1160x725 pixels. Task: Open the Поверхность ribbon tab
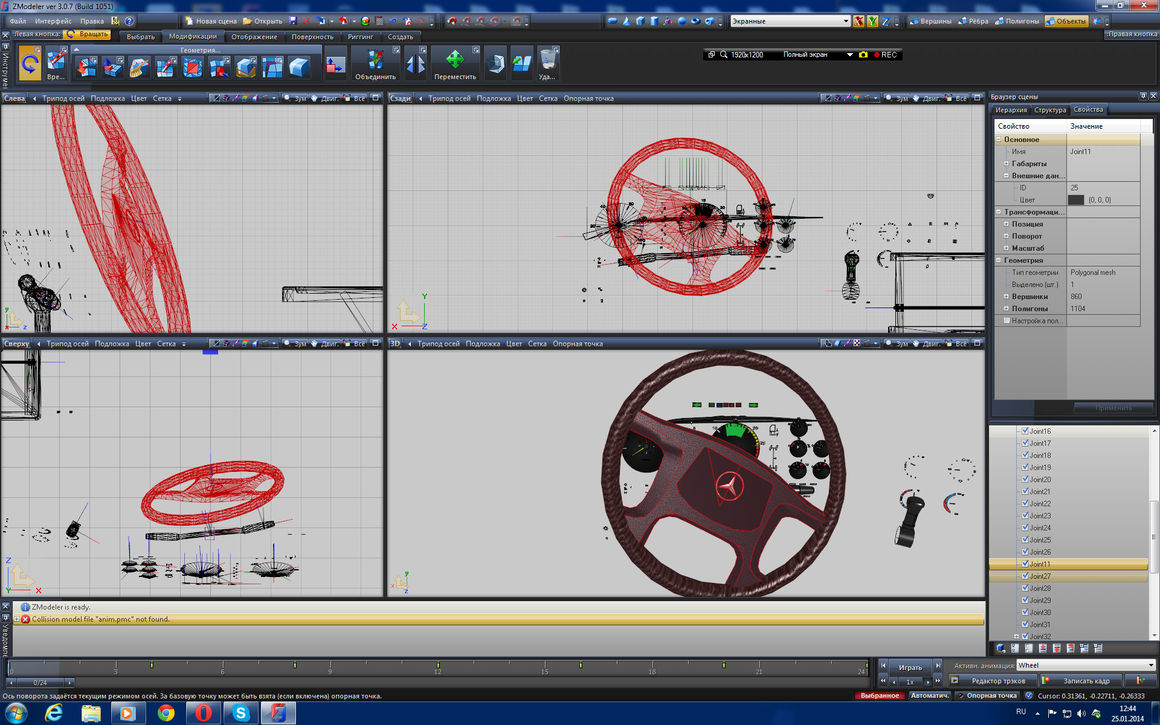click(x=312, y=37)
